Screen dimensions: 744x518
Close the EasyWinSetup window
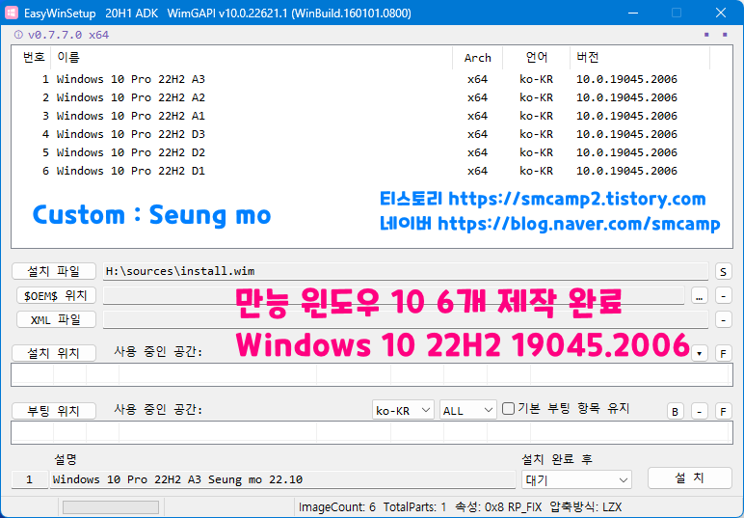(x=721, y=13)
